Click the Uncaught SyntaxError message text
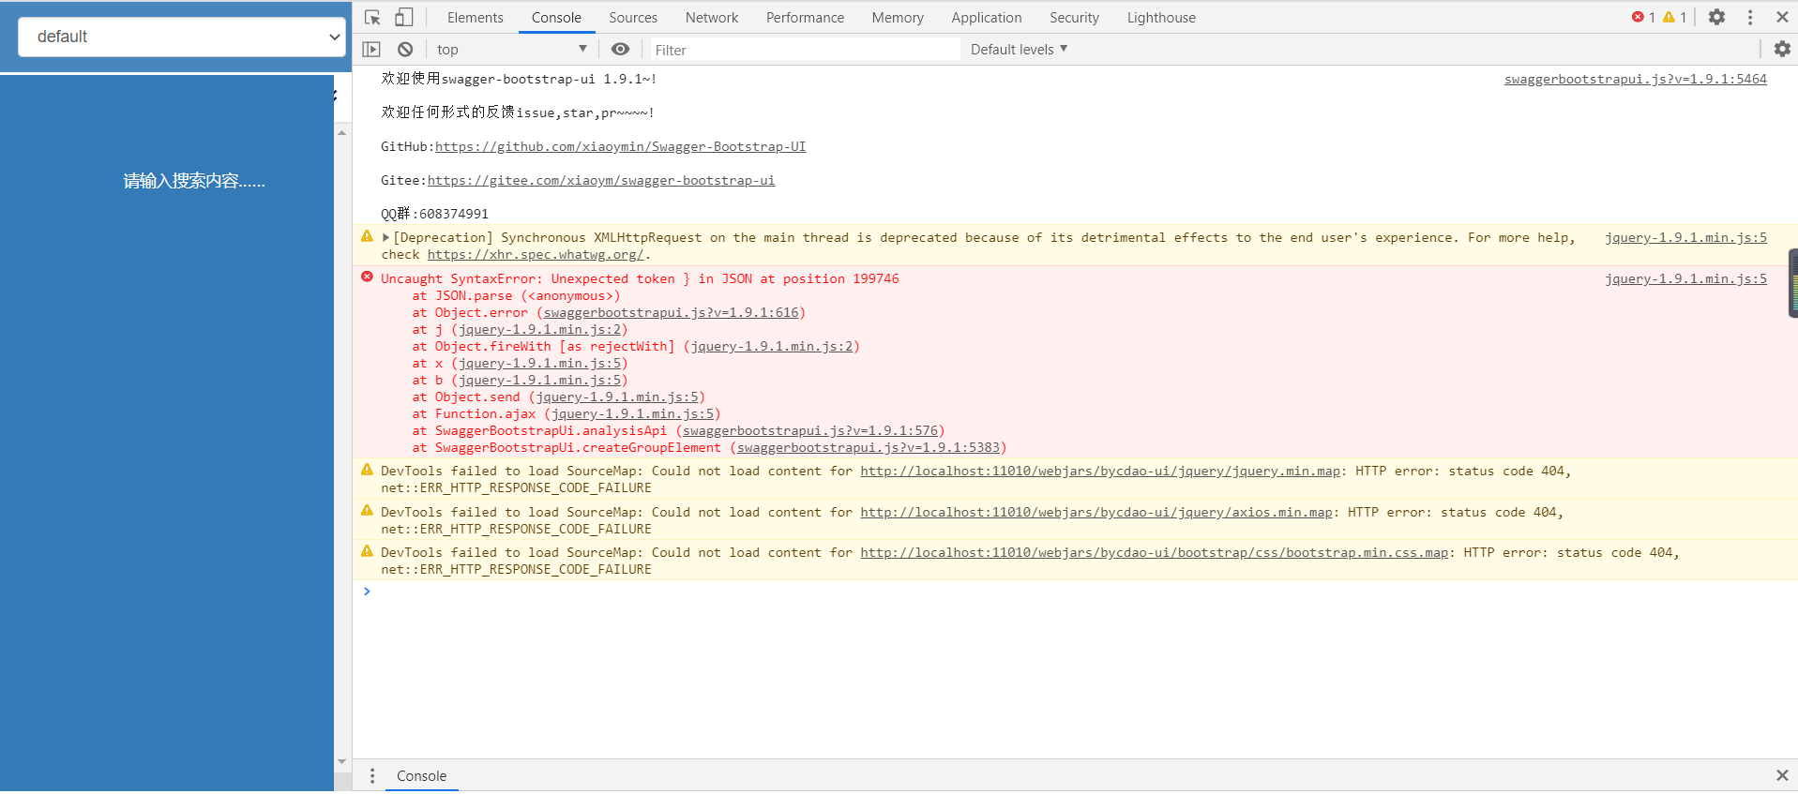 640,278
